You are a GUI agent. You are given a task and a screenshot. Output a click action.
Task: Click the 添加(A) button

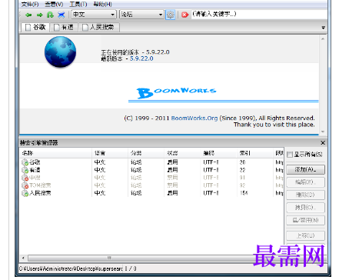(x=305, y=169)
